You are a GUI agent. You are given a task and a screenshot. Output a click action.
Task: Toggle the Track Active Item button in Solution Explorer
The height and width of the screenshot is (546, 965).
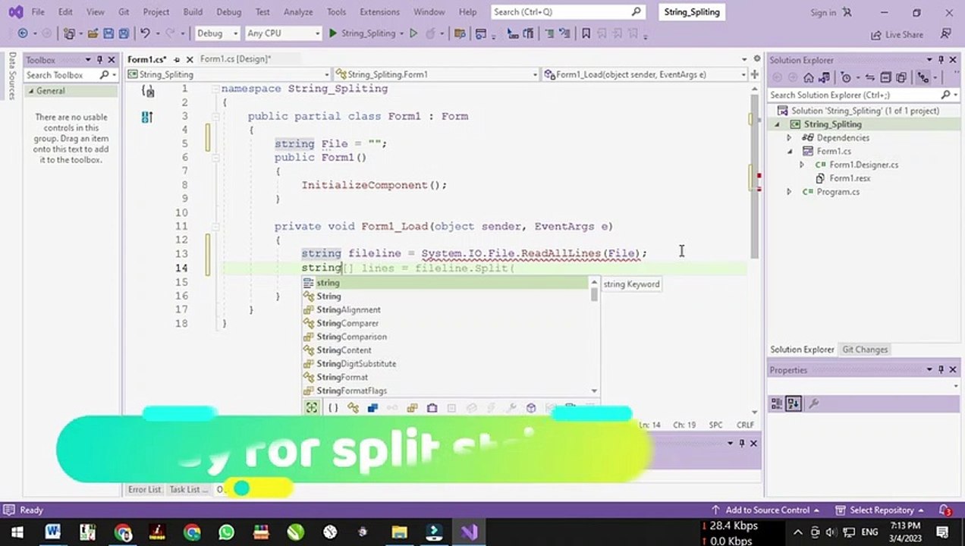click(923, 77)
